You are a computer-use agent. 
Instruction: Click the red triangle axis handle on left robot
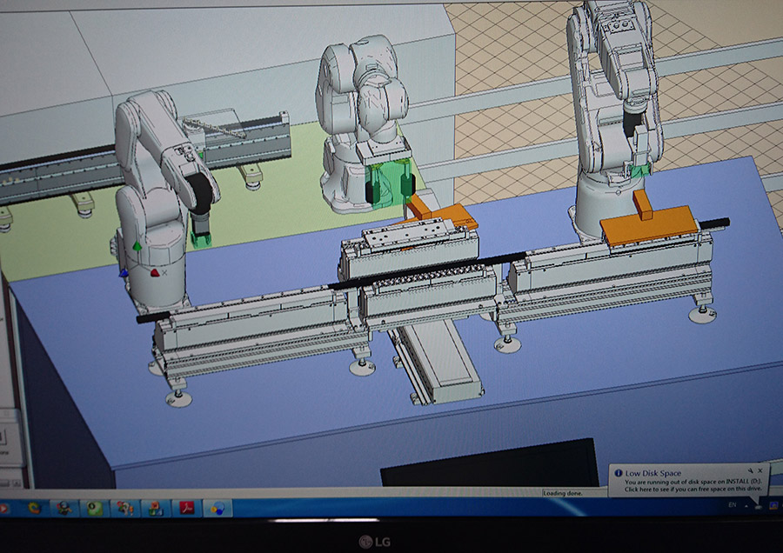click(x=155, y=272)
